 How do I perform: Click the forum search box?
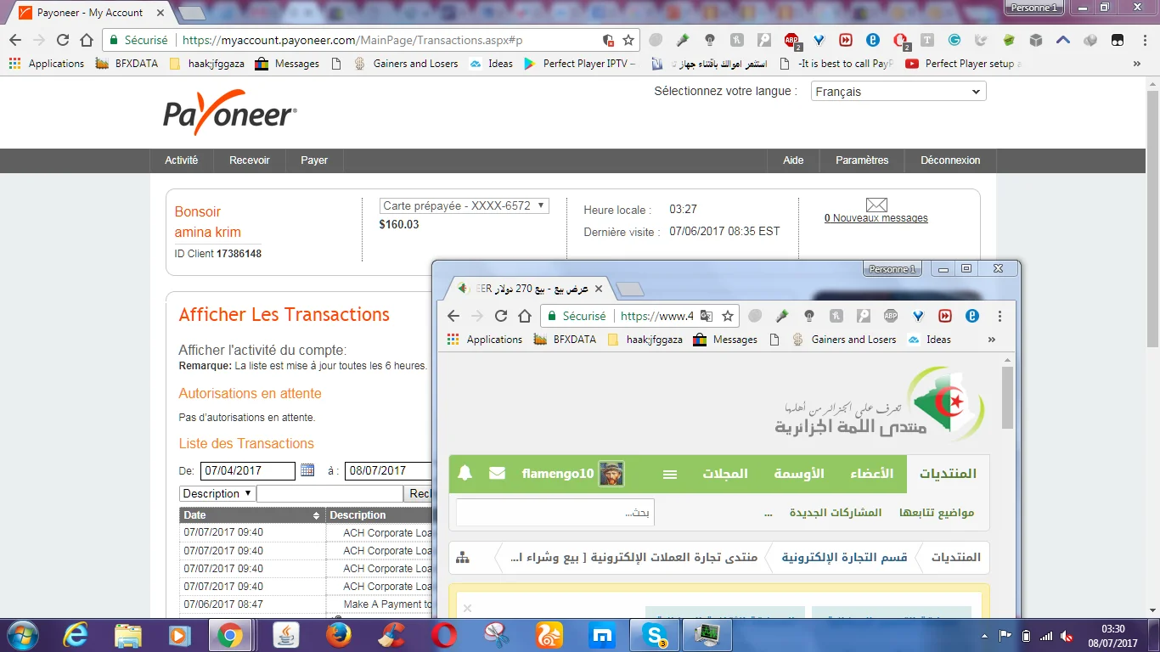pos(555,513)
